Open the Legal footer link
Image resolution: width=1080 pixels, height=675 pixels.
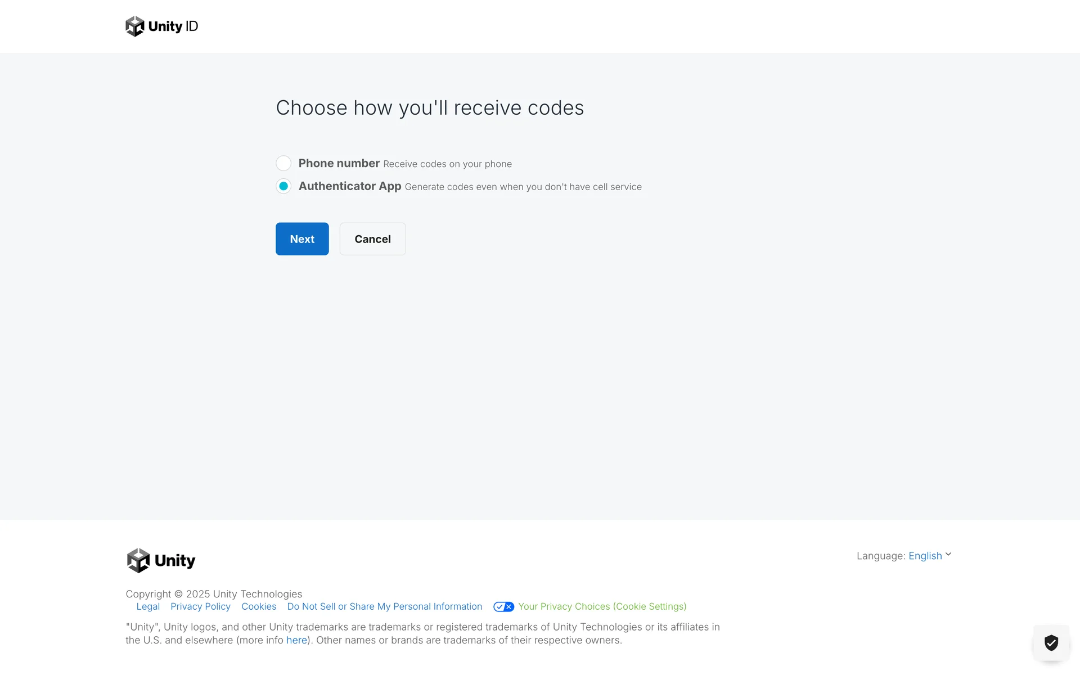coord(148,606)
